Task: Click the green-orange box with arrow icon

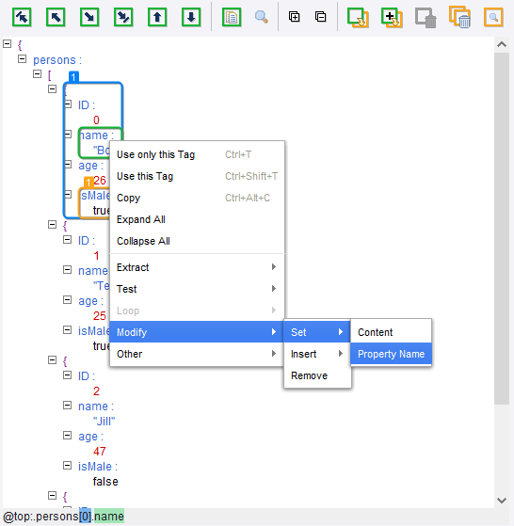Action: (358, 18)
